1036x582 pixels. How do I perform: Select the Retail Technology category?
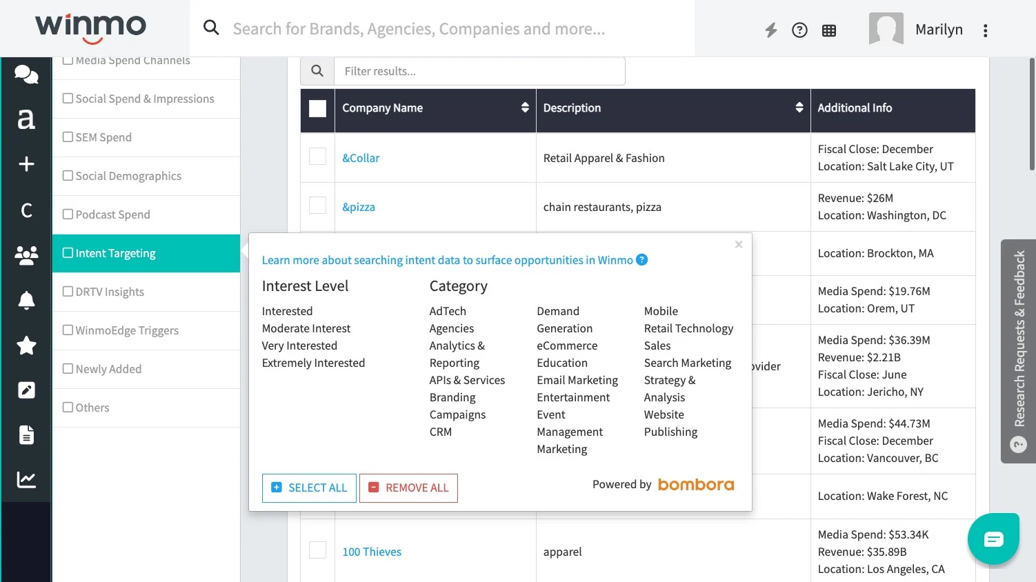[688, 328]
